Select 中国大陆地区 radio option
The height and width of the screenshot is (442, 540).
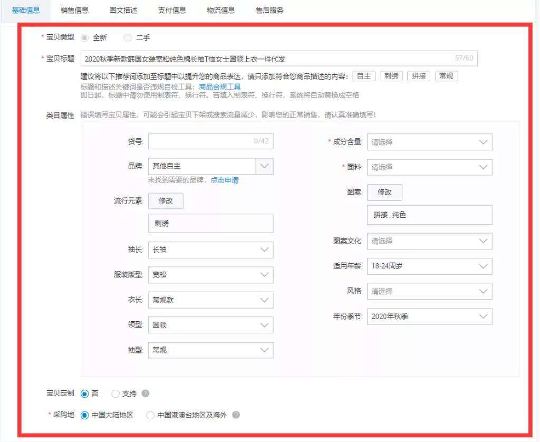click(x=84, y=415)
